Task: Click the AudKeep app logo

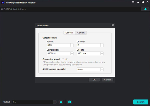Action: pos(3,3)
